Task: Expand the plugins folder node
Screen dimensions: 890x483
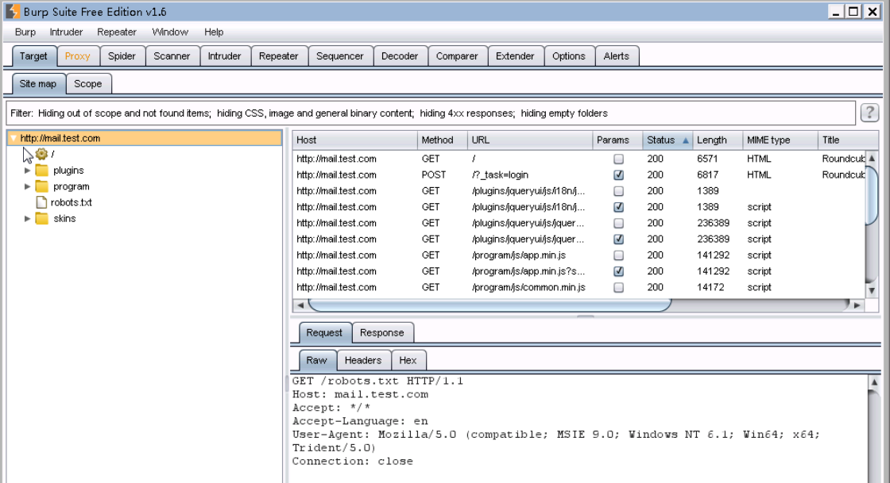Action: point(27,171)
